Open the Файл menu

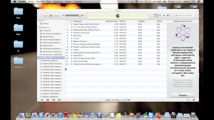(31, 2)
